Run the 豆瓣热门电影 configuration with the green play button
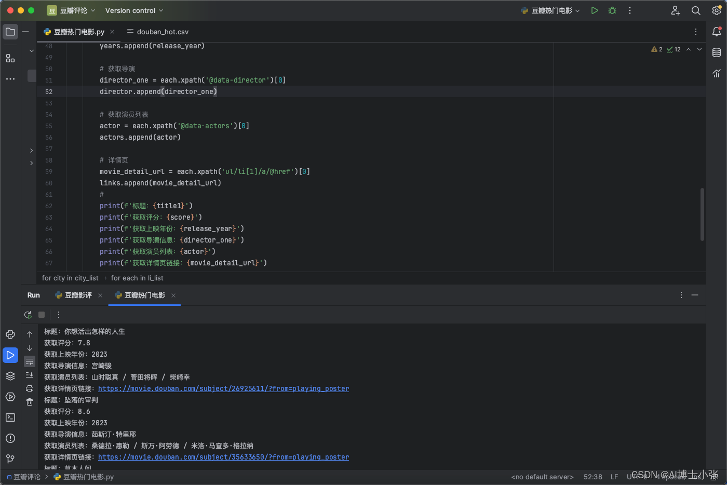The image size is (727, 485). pyautogui.click(x=595, y=10)
